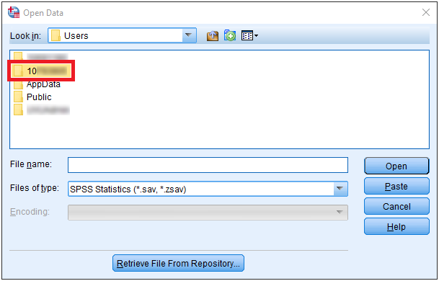Select the folder starting with 10

41,71
